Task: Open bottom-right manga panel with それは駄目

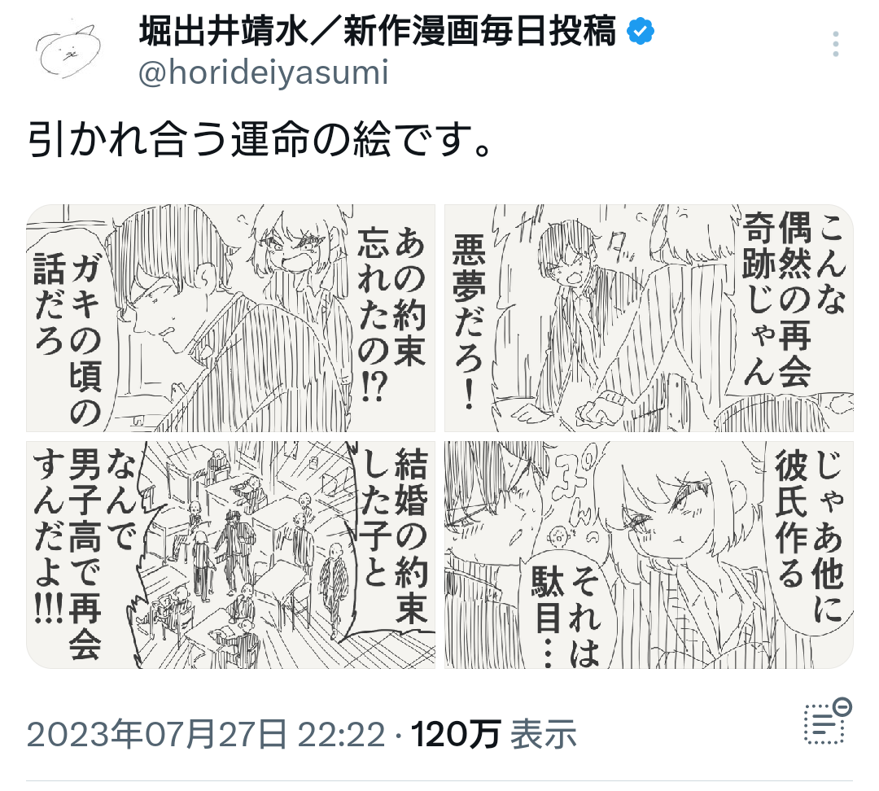Action: tap(649, 554)
